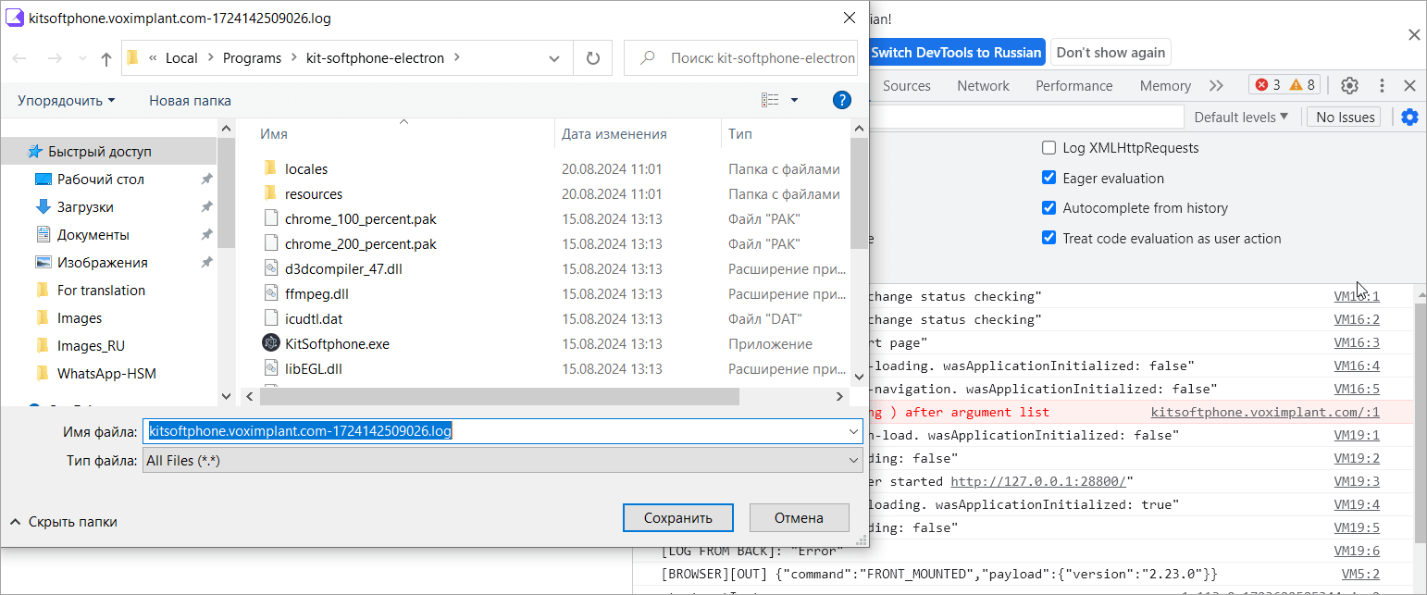Open DevTools error and warning counter
Image resolution: width=1427 pixels, height=595 pixels.
(x=1283, y=85)
